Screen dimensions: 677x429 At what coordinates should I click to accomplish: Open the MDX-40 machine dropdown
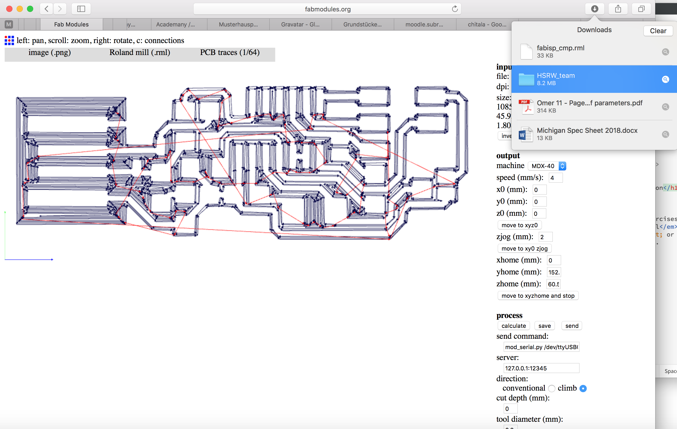pyautogui.click(x=547, y=166)
